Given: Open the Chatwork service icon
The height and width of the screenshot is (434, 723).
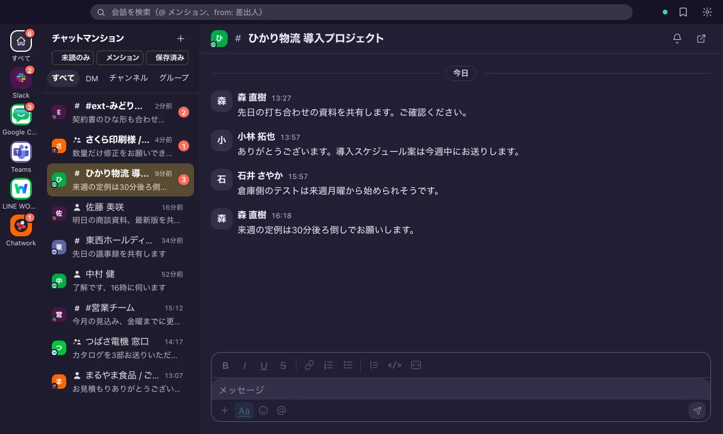Looking at the screenshot, I should (x=21, y=225).
